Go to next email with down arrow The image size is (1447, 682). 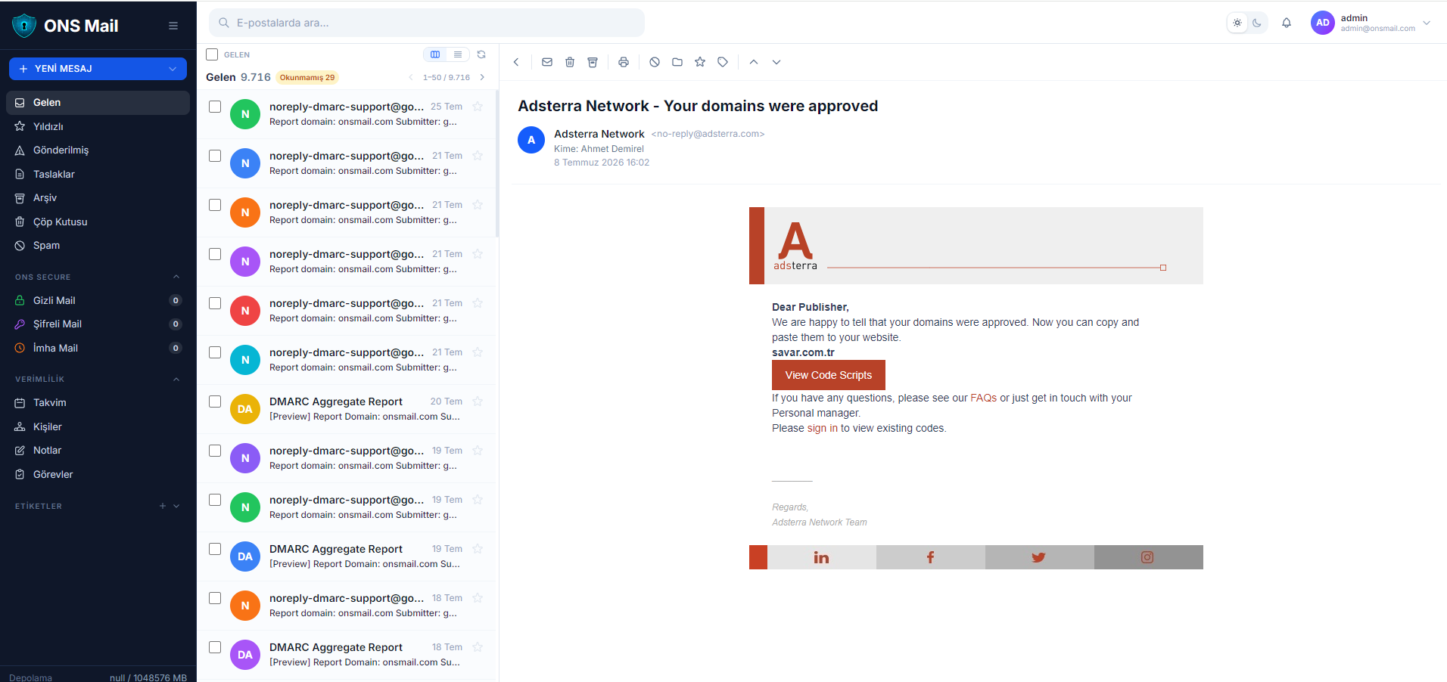(776, 62)
